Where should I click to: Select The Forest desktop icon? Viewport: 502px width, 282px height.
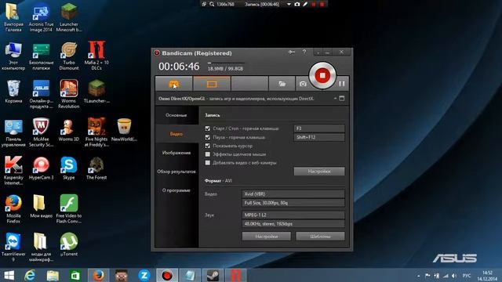coord(96,168)
